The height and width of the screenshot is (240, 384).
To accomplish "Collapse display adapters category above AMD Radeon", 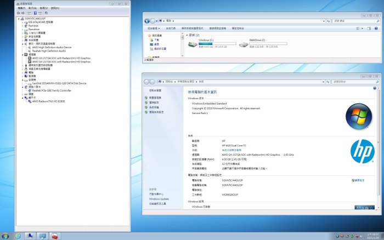I will click(22, 98).
